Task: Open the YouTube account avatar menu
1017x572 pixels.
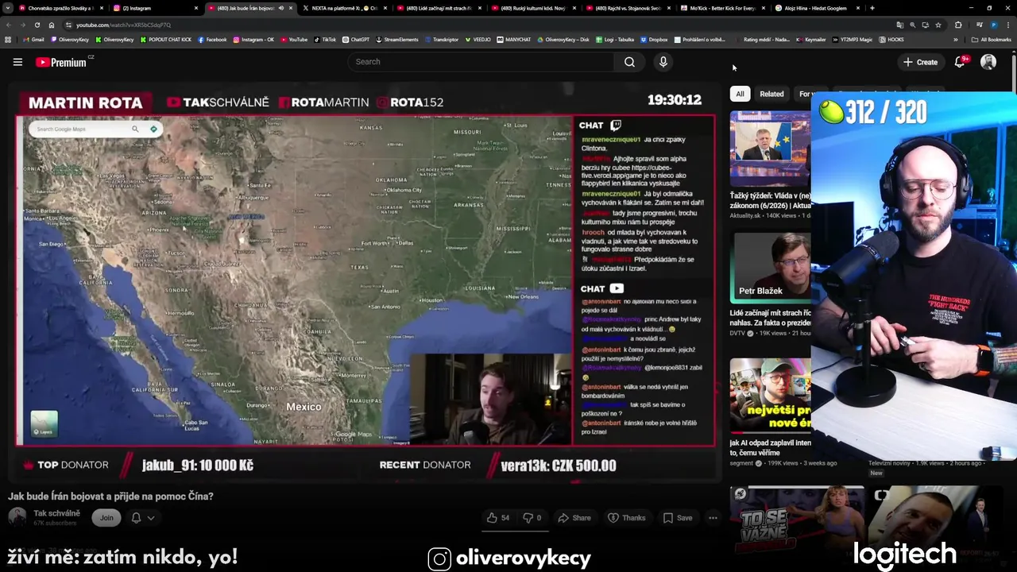Action: [x=988, y=62]
